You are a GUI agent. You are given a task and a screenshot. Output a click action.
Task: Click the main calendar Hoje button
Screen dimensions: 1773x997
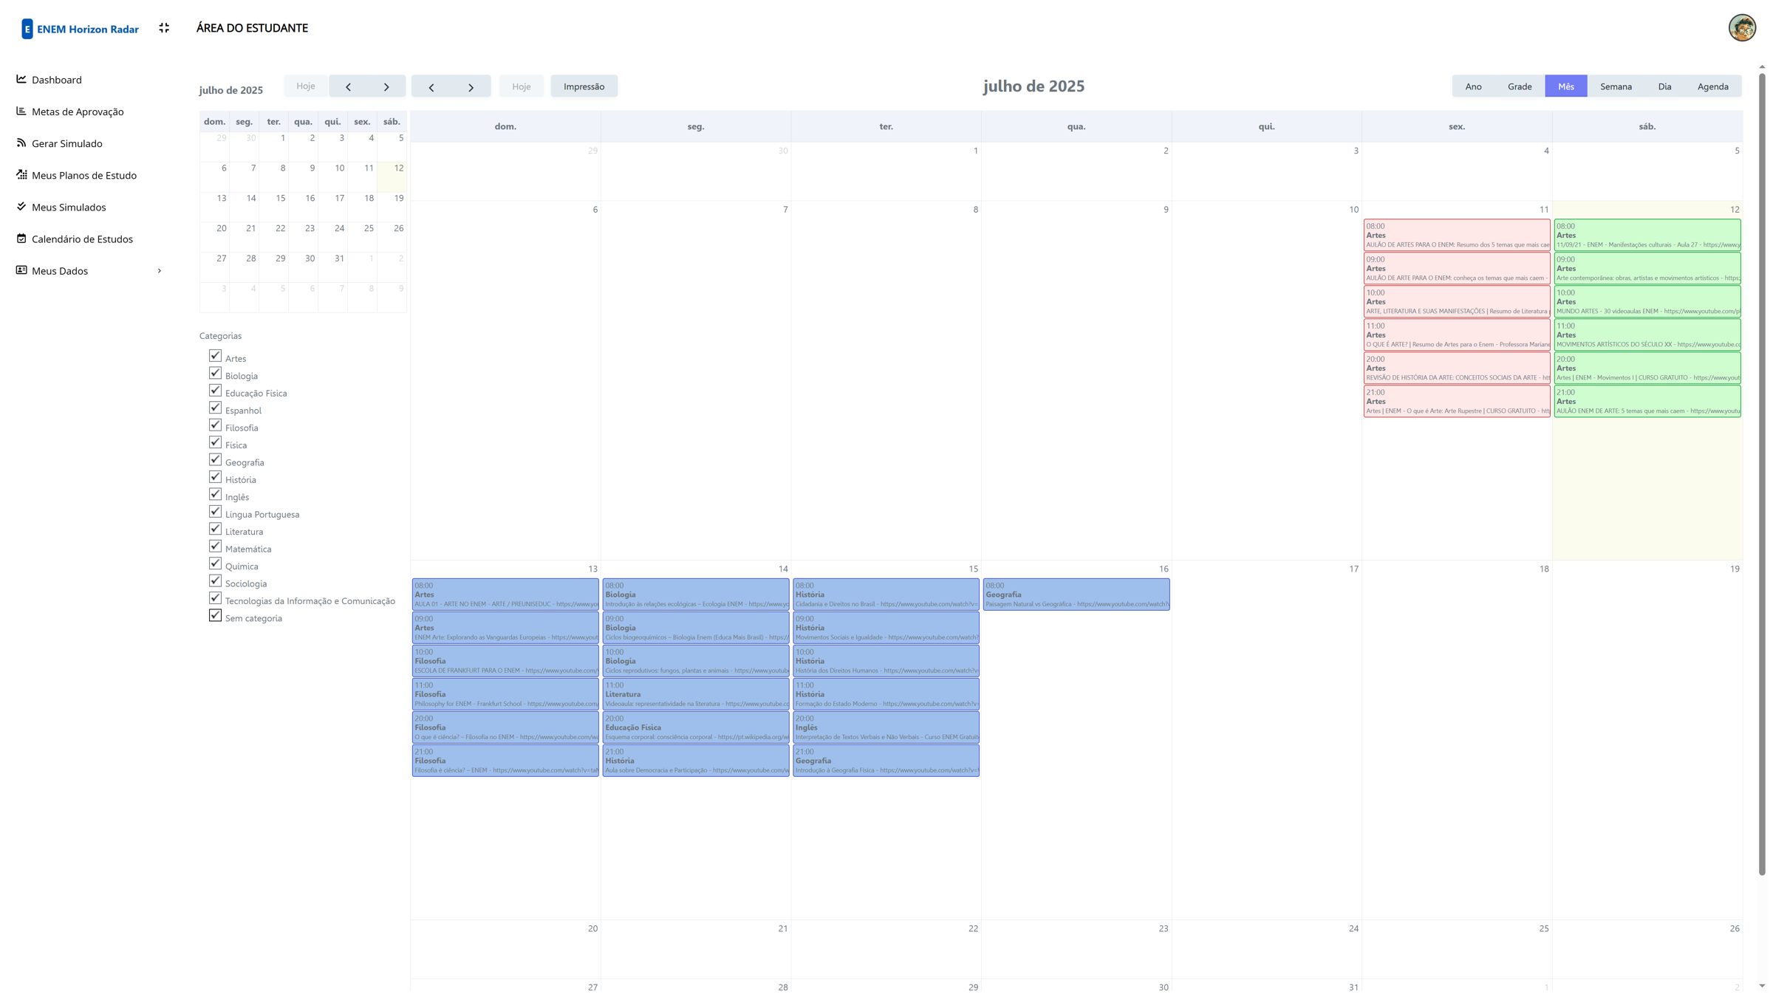tap(522, 86)
